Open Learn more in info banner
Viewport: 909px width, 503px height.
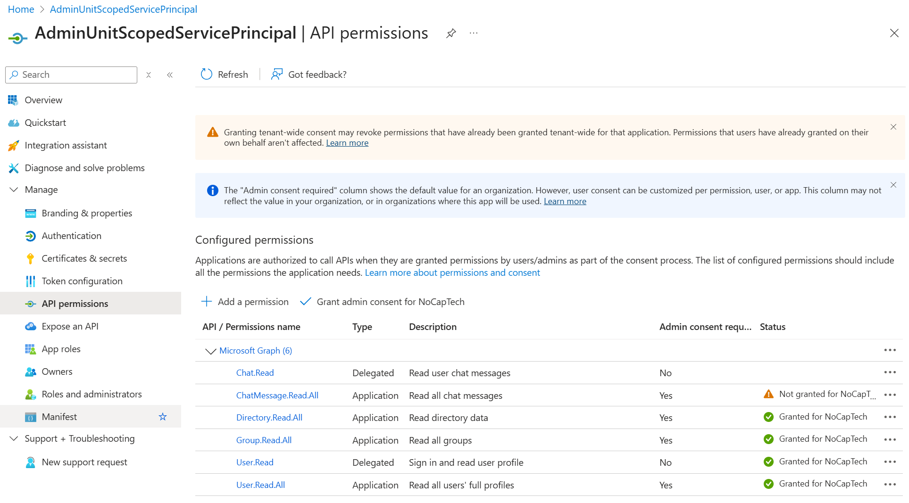(x=565, y=201)
